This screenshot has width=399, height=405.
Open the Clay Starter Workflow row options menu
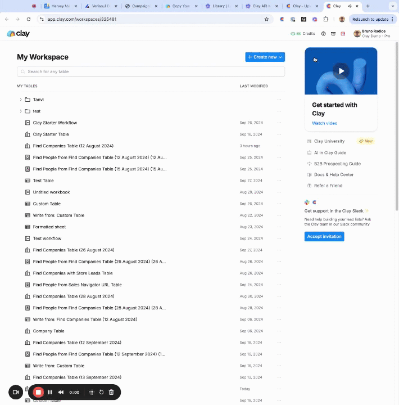click(279, 123)
